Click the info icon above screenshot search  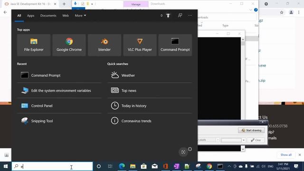click(190, 149)
